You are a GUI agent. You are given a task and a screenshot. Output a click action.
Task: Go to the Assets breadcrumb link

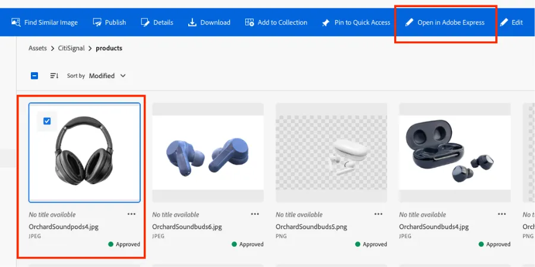tap(37, 49)
